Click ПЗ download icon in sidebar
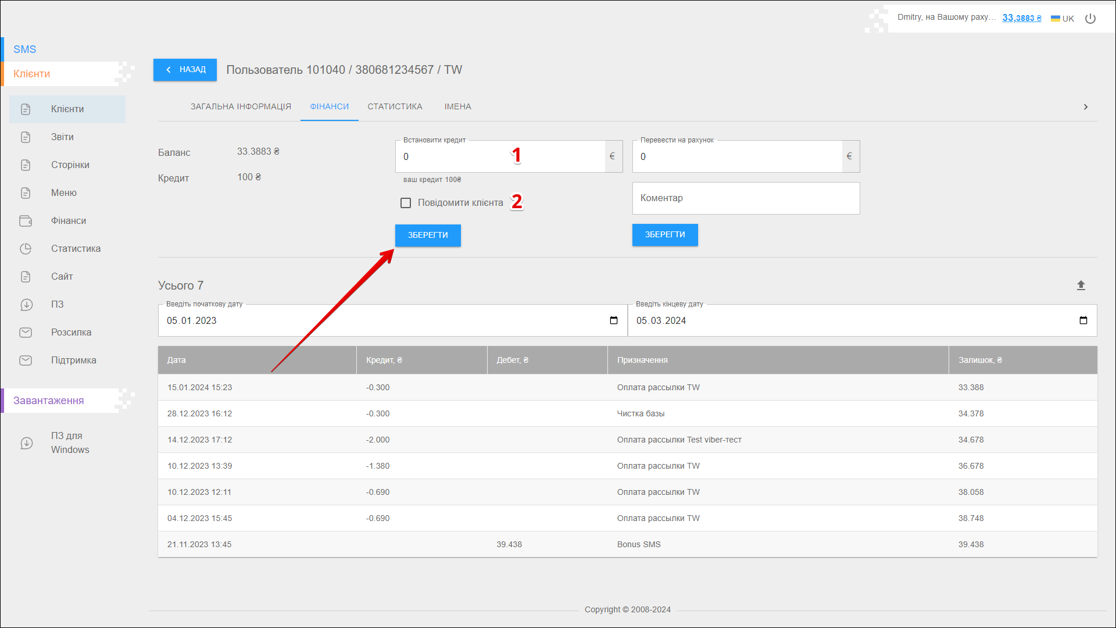 pyautogui.click(x=26, y=305)
